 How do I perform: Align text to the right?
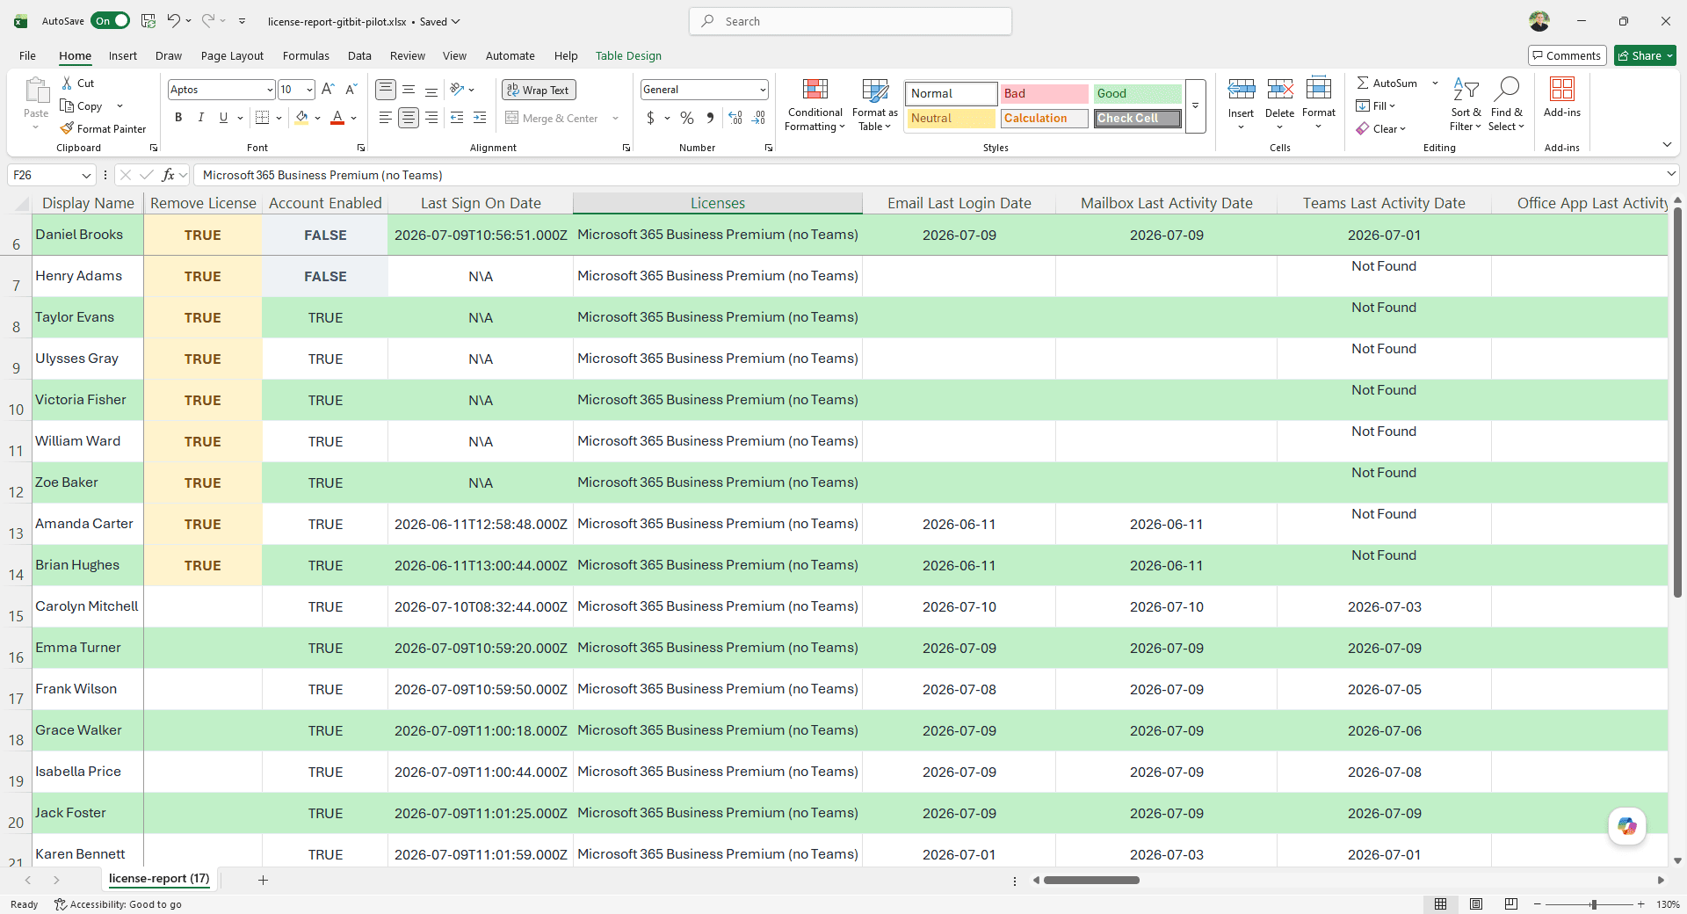[431, 118]
